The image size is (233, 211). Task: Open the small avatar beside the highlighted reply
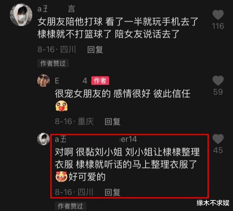(43, 139)
